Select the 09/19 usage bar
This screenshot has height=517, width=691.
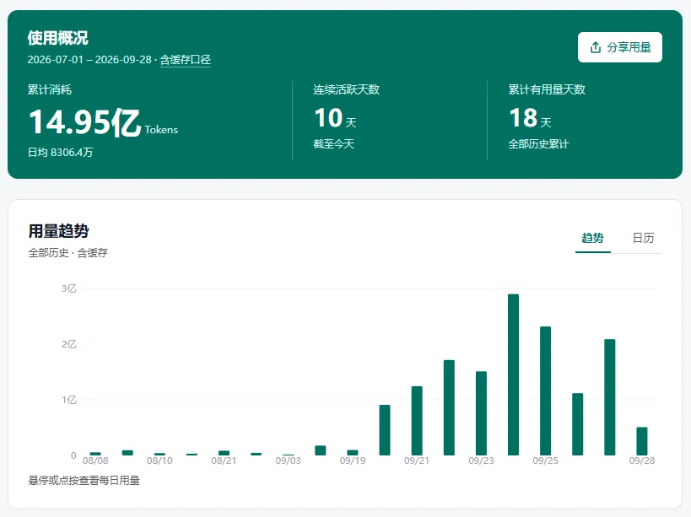(x=352, y=452)
